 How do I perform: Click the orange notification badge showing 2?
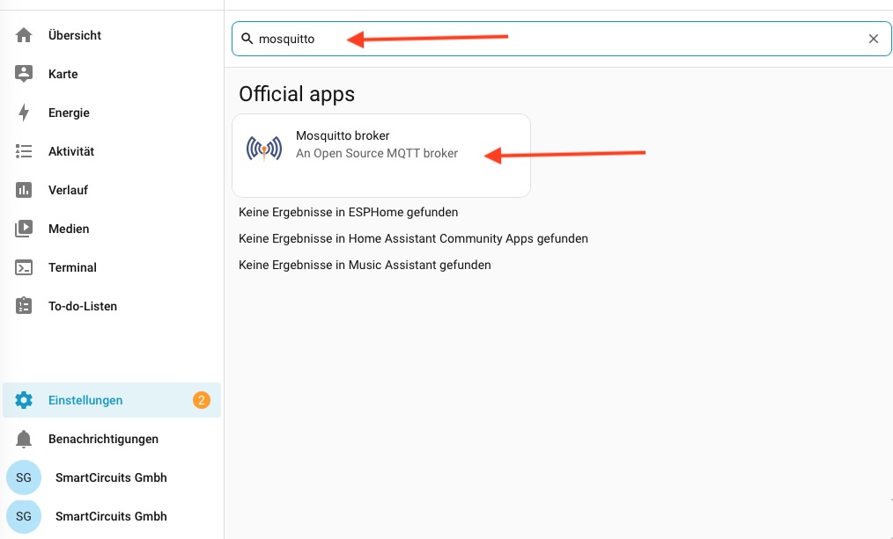point(201,400)
